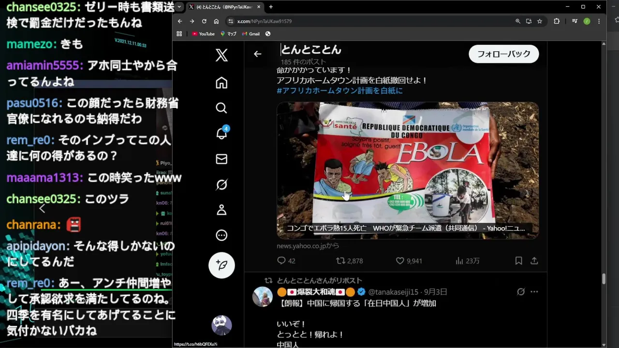The image size is (619, 348).
Task: Open globe bookmark after Gmail
Action: 268,34
